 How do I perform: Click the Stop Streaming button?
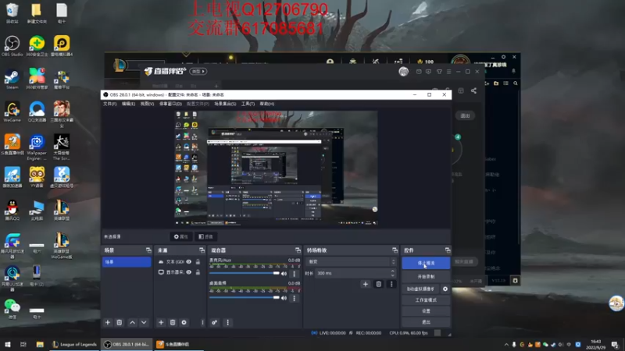coord(426,263)
